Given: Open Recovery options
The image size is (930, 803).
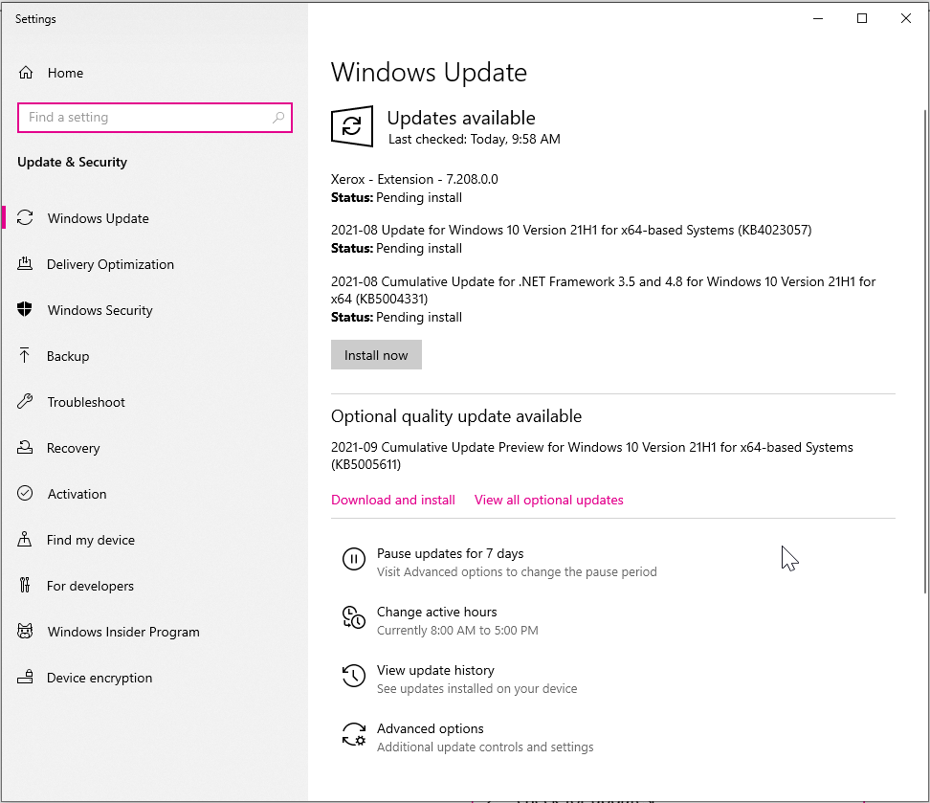Looking at the screenshot, I should coord(73,448).
